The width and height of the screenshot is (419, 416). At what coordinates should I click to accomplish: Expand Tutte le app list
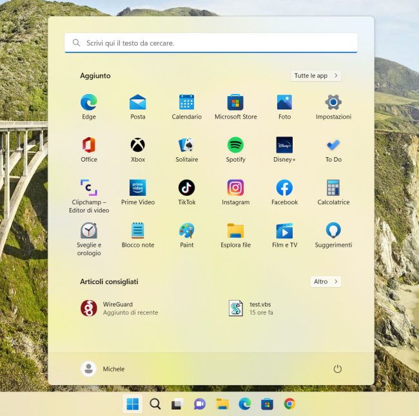tap(316, 75)
